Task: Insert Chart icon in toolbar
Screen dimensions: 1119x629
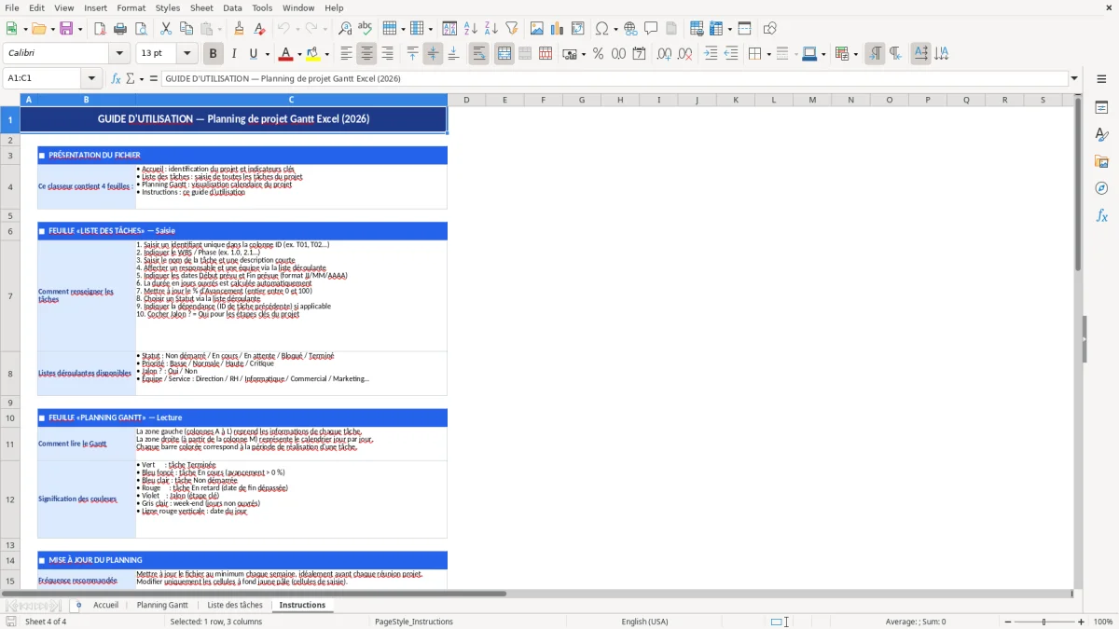Action: click(558, 29)
